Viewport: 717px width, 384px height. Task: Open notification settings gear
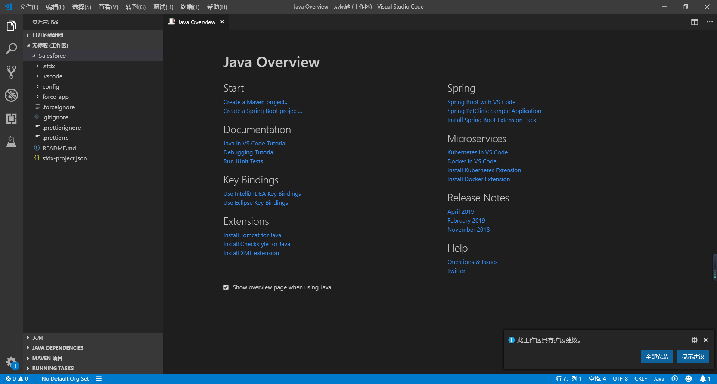[x=694, y=340]
